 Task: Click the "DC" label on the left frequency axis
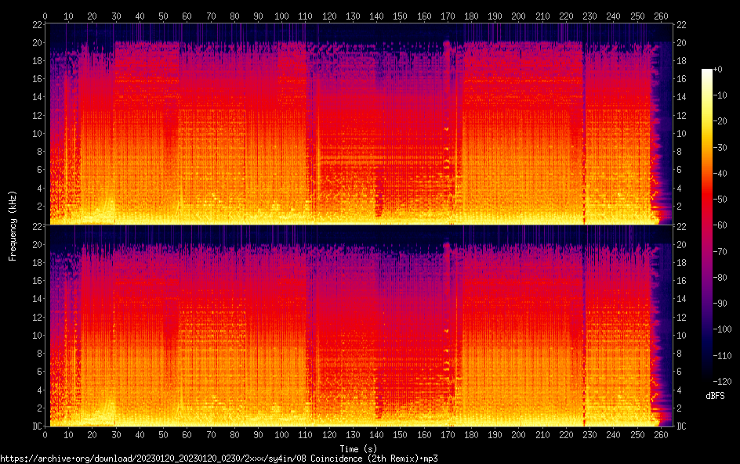pos(35,426)
